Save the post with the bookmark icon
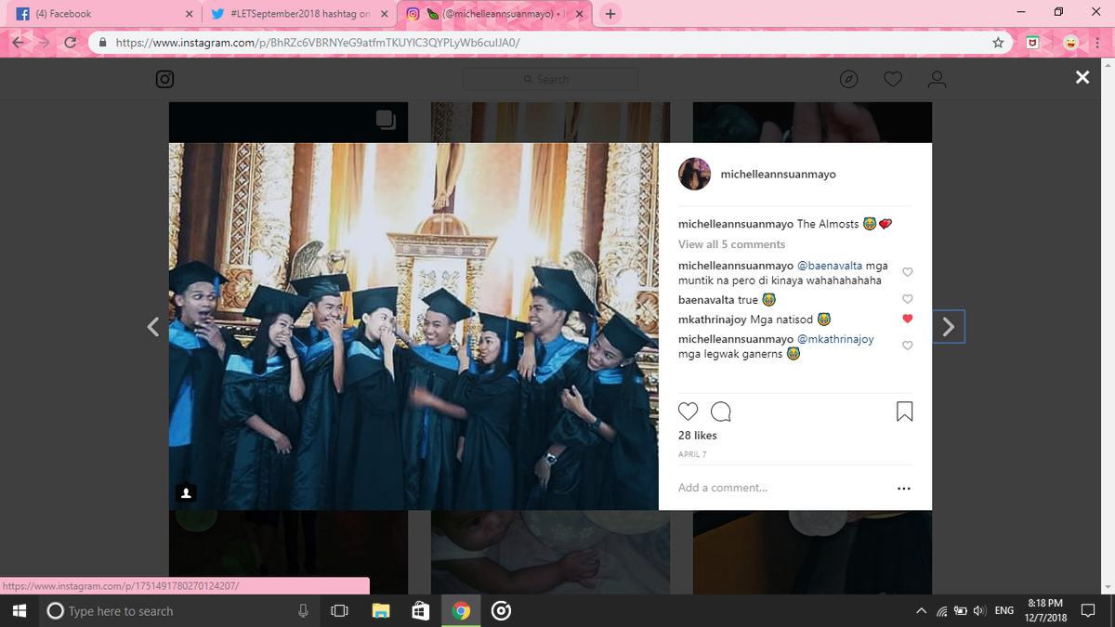Screen dimensions: 1115x627 point(905,411)
